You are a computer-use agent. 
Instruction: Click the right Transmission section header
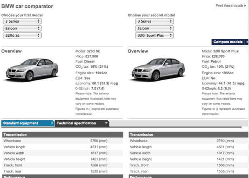[188, 134]
